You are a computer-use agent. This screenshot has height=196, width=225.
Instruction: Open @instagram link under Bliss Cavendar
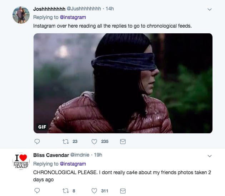pyautogui.click(x=73, y=164)
